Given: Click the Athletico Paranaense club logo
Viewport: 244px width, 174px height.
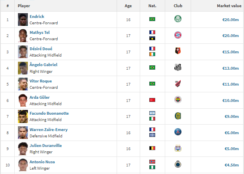Looking at the screenshot, I should point(178,84).
